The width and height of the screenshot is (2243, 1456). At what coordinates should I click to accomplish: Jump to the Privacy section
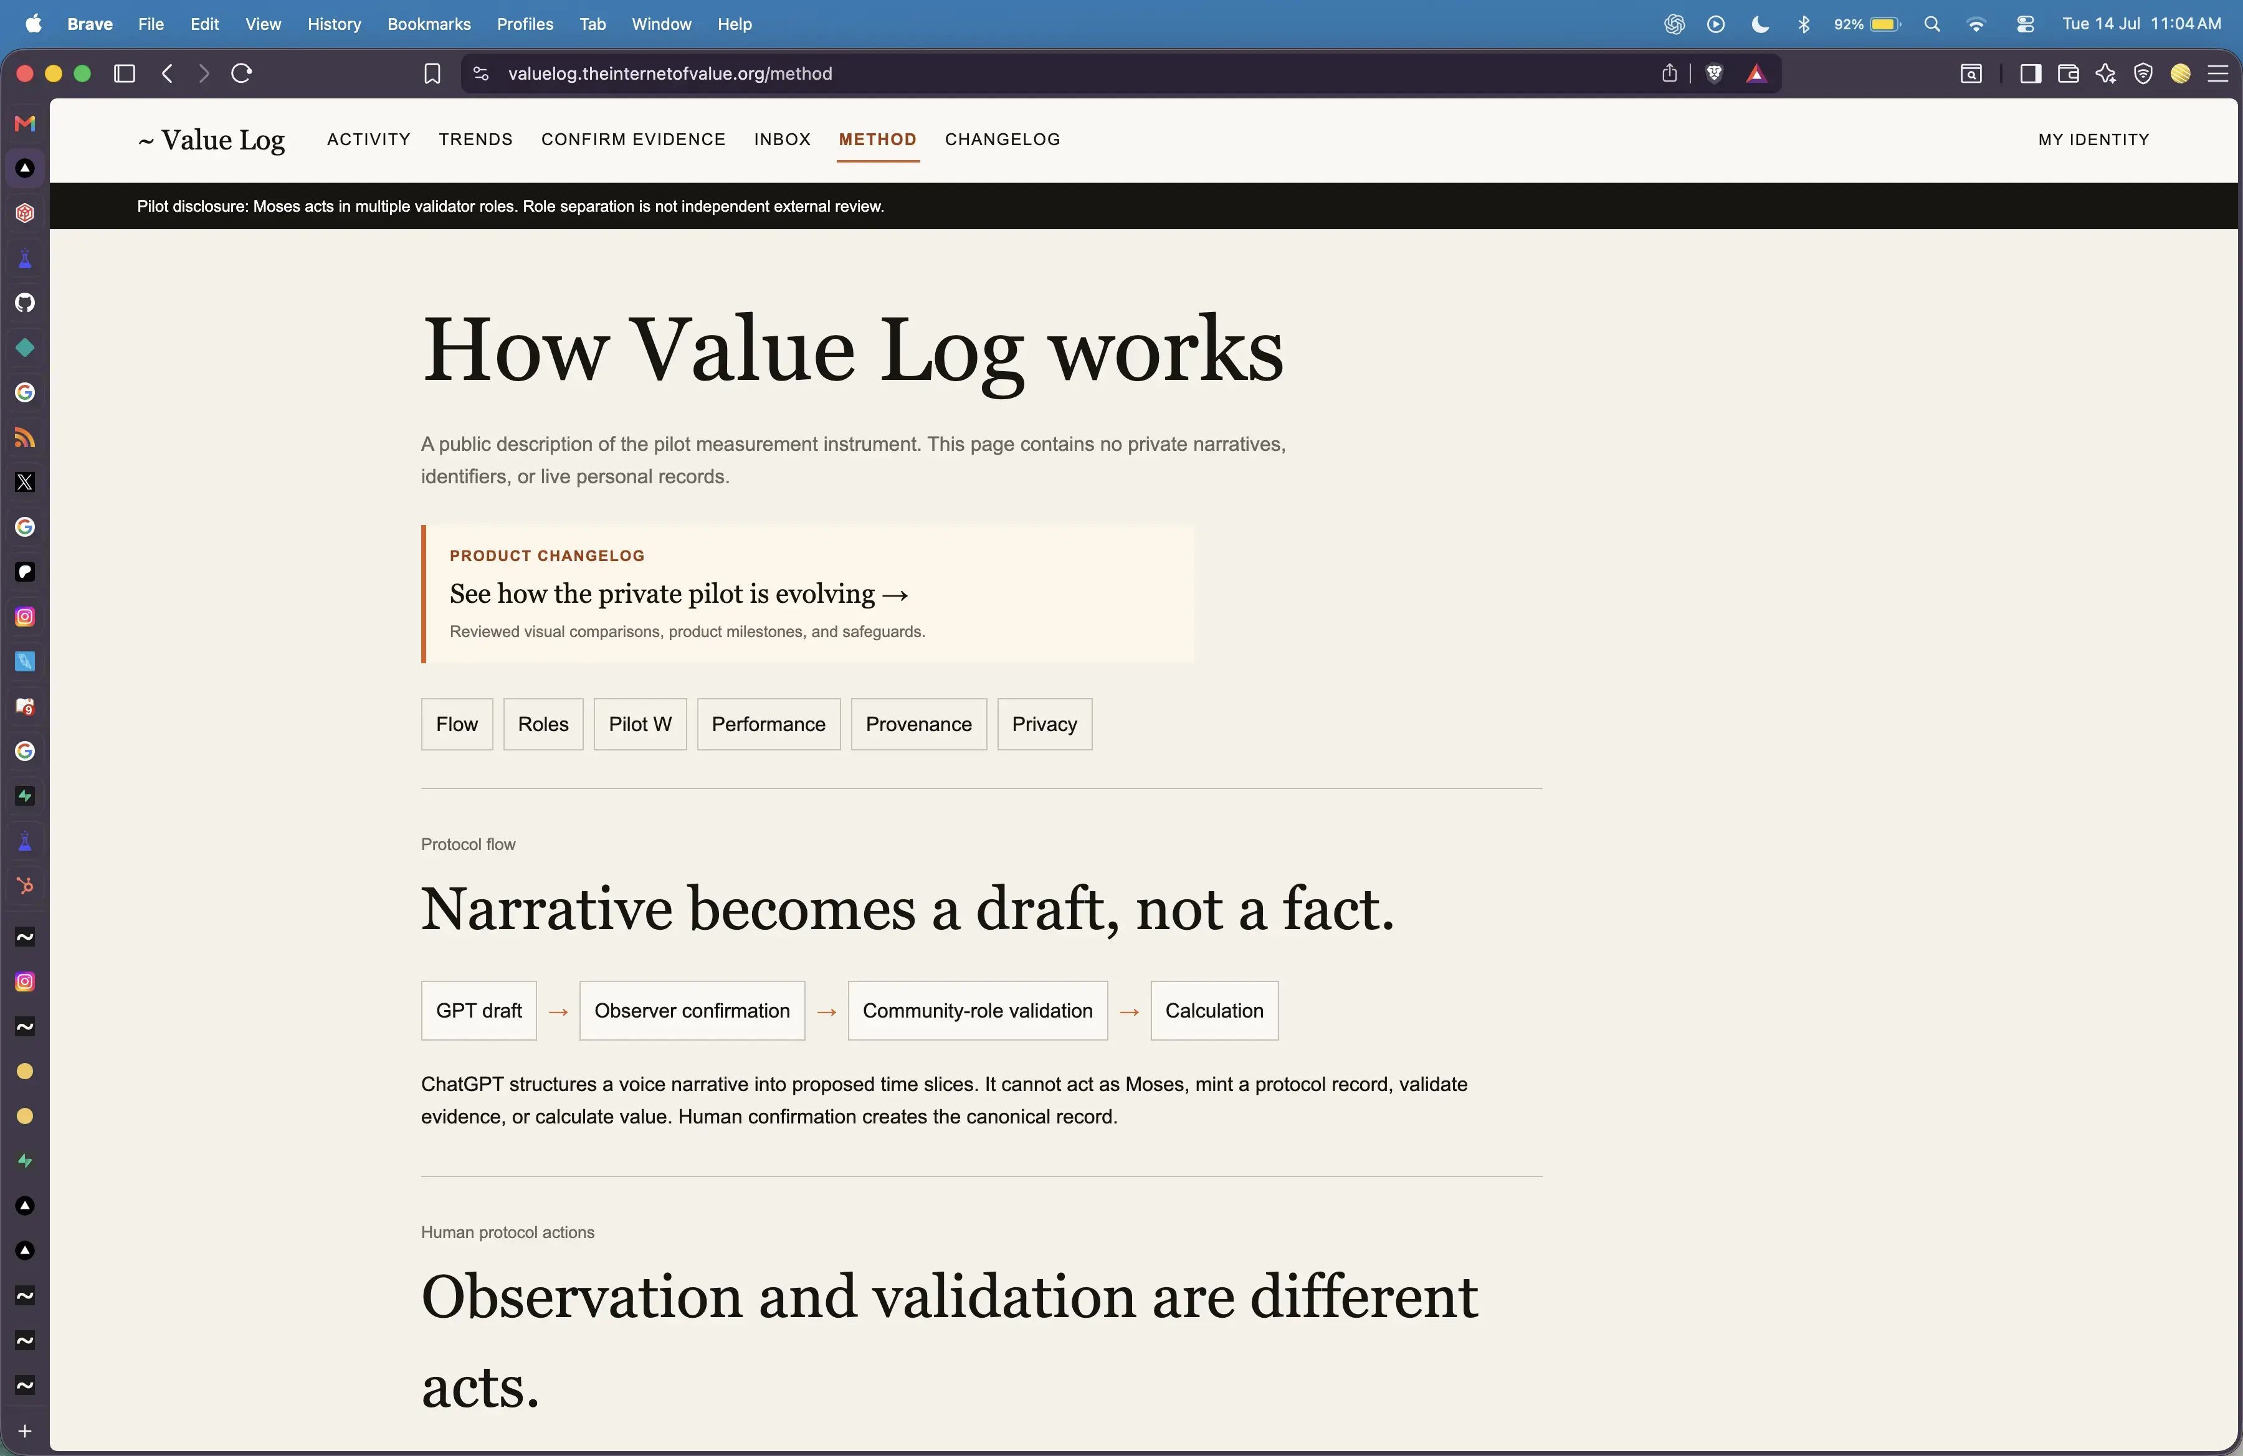[x=1044, y=724]
